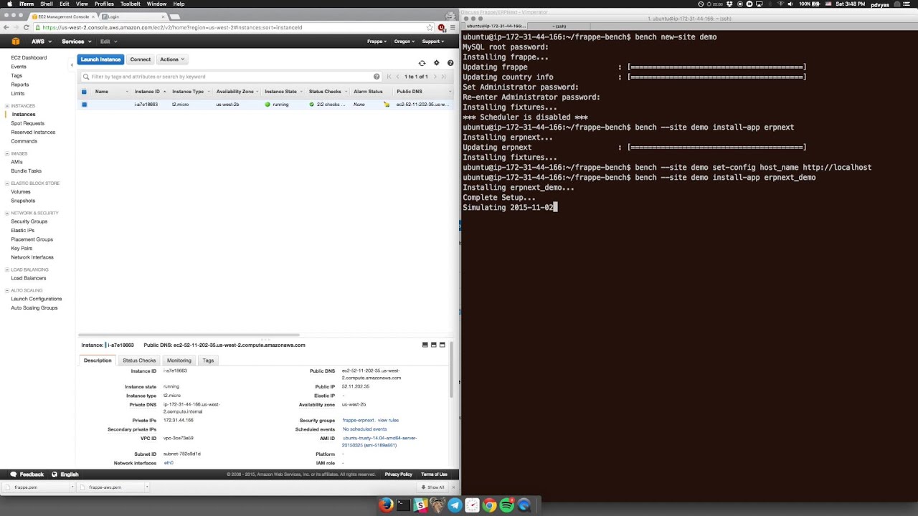Click the instances table horizontal scrollbar
This screenshot has height=516, width=918.
[x=189, y=335]
